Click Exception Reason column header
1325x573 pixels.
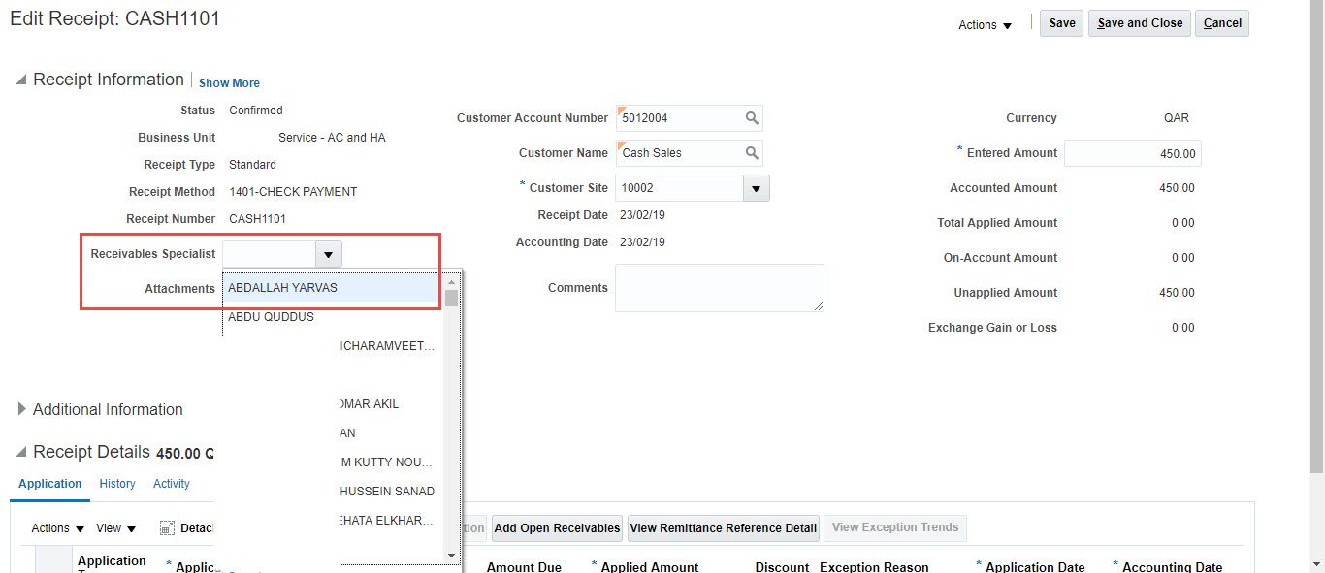point(874,567)
